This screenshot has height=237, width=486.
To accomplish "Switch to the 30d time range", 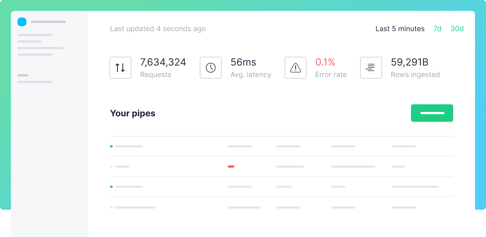I will [457, 29].
